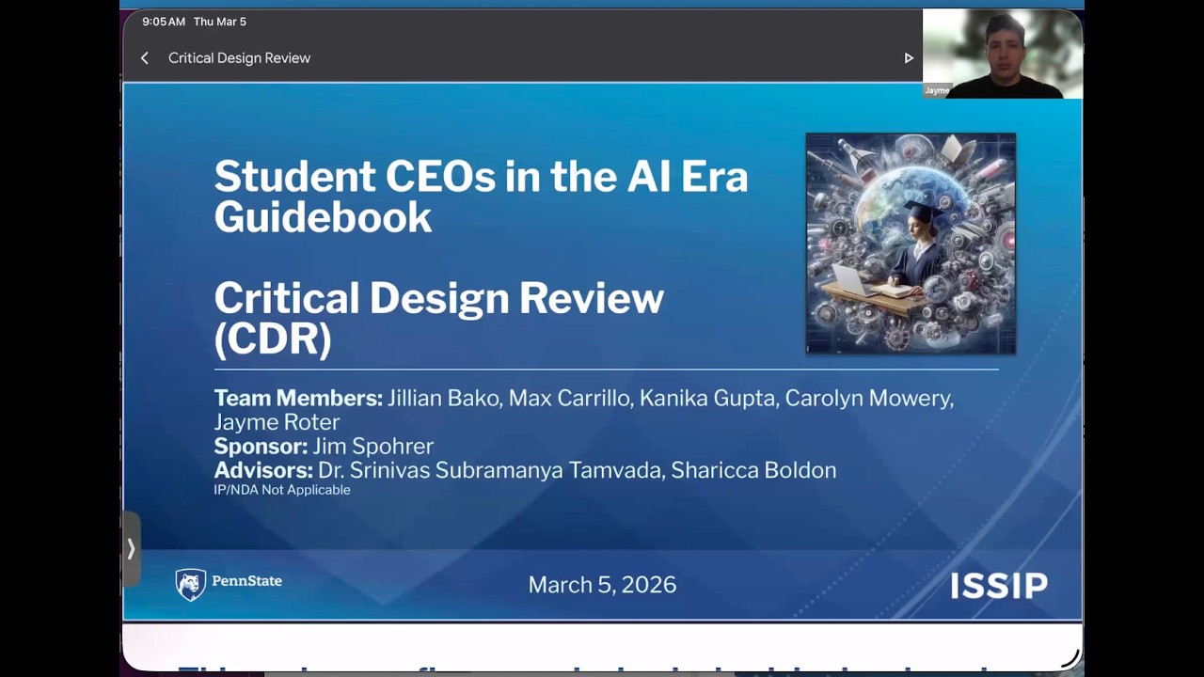Select the 'Critical Design Review' header title
Viewport: 1204px width, 677px height.
pyautogui.click(x=239, y=58)
